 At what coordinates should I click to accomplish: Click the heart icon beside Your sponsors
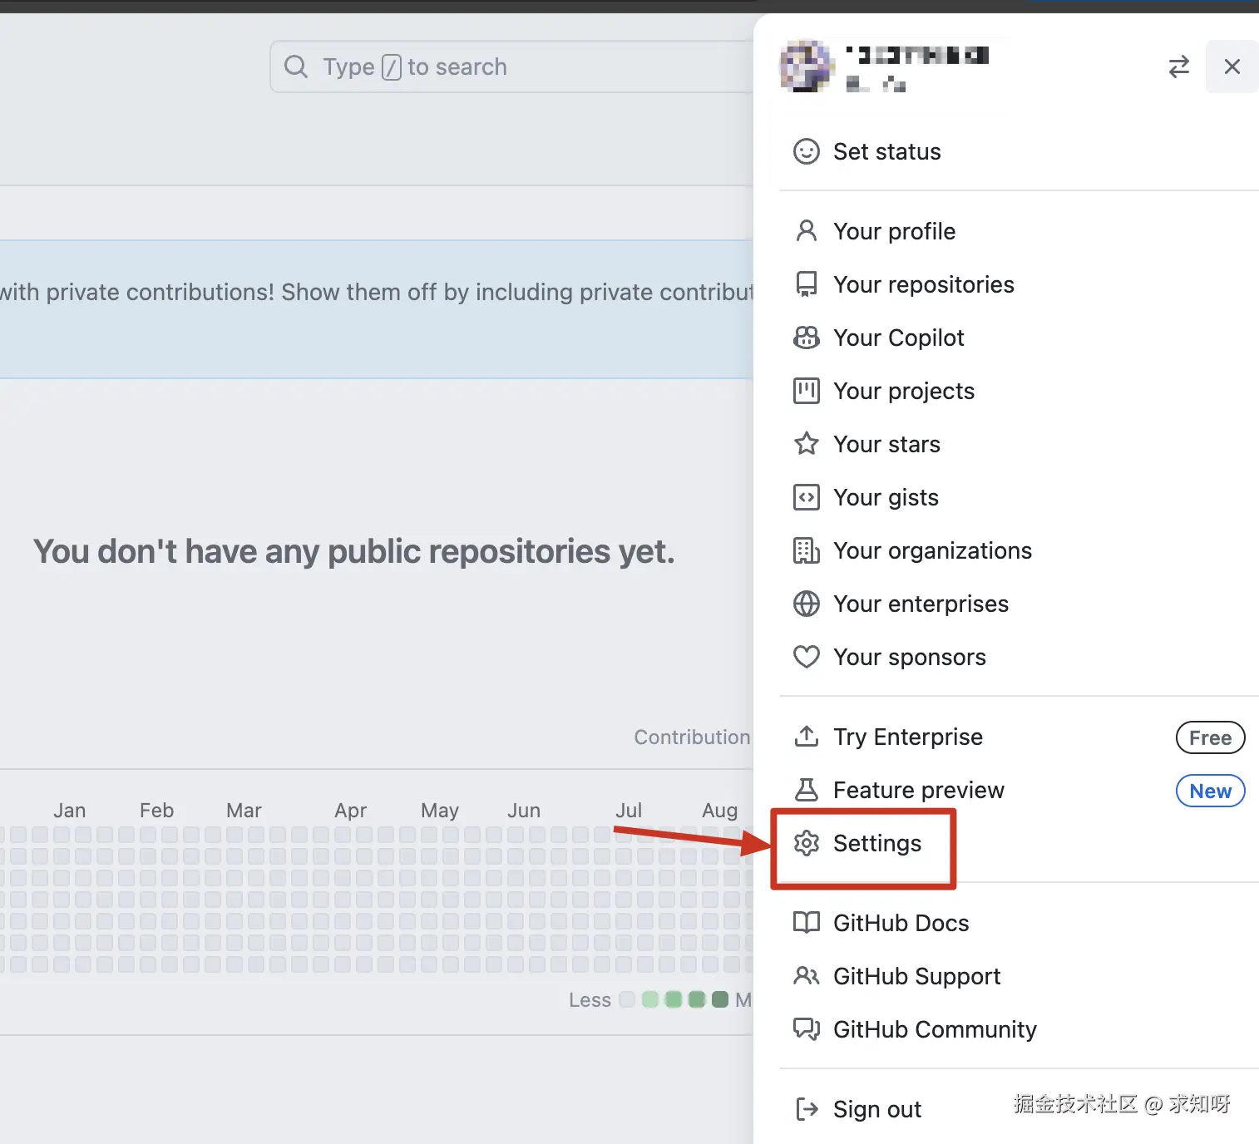click(806, 657)
